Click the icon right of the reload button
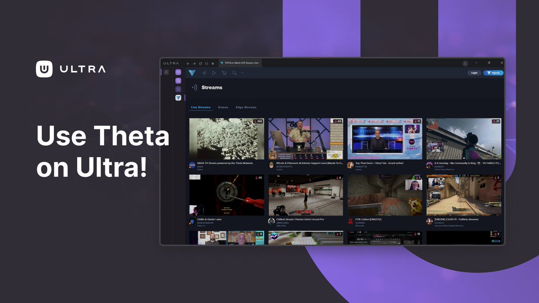Viewport: 539px width, 303px height. 207,63
